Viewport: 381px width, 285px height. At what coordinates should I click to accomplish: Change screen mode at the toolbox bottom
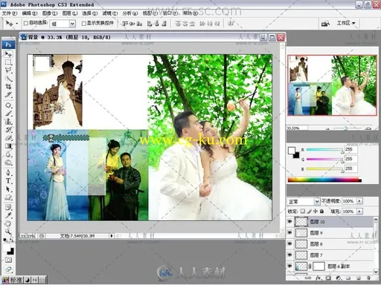(8, 269)
